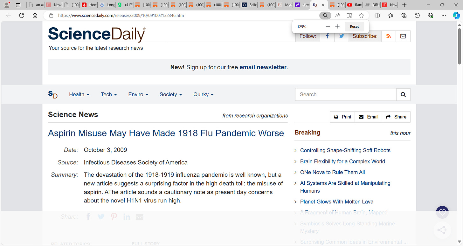The width and height of the screenshot is (463, 246).
Task: Click the browser address bar URL
Action: tap(121, 15)
